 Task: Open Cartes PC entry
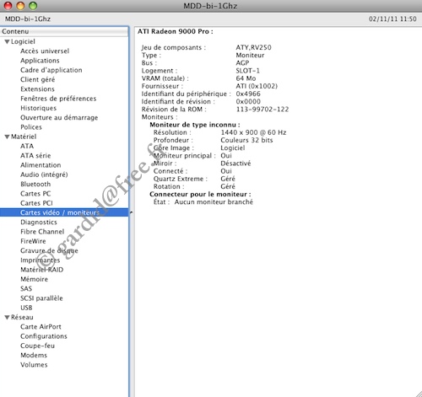coord(35,194)
